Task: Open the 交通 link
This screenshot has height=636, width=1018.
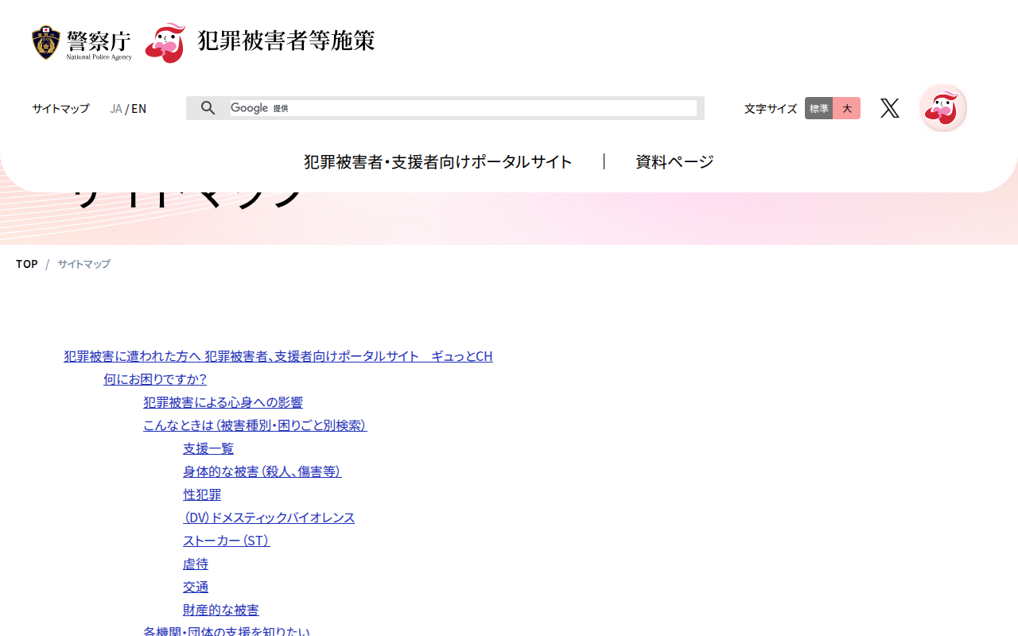Action: (x=196, y=587)
